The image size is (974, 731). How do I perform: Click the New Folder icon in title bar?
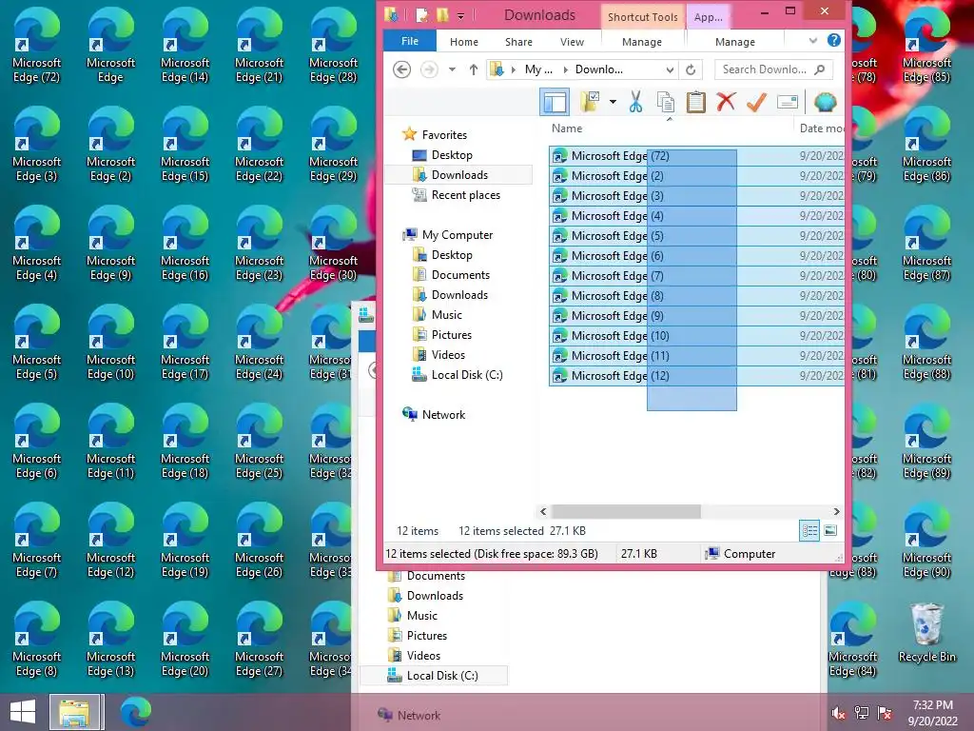[442, 15]
